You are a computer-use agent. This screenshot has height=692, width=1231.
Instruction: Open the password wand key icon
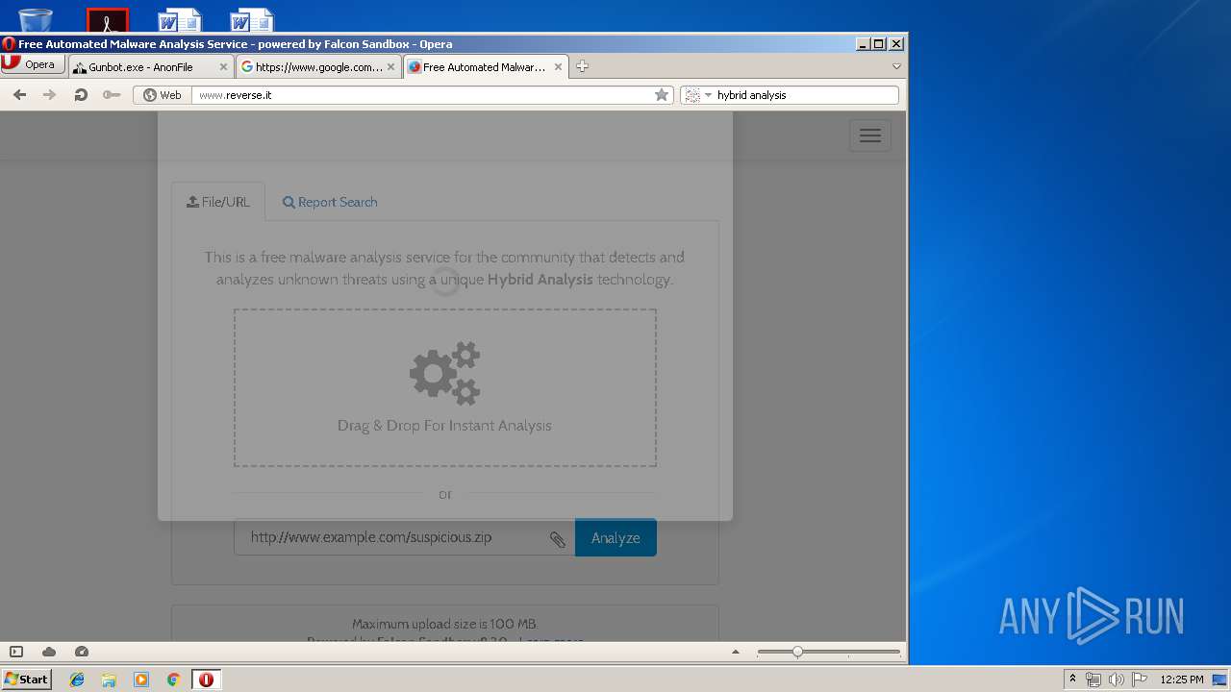(112, 95)
